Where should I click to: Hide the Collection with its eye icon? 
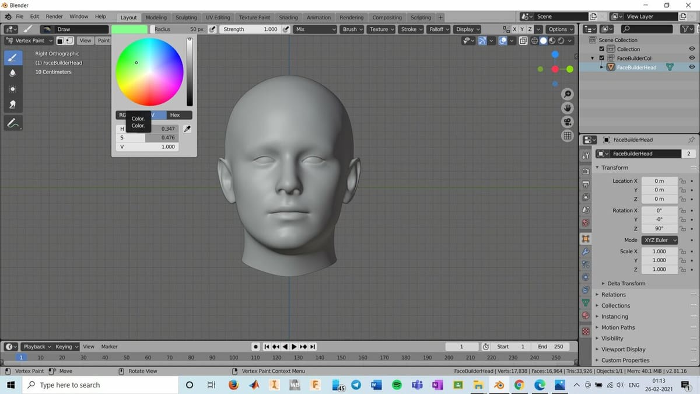coord(692,49)
